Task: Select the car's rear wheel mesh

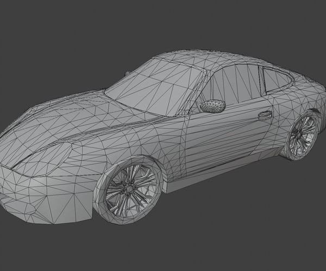Action: [x=302, y=135]
